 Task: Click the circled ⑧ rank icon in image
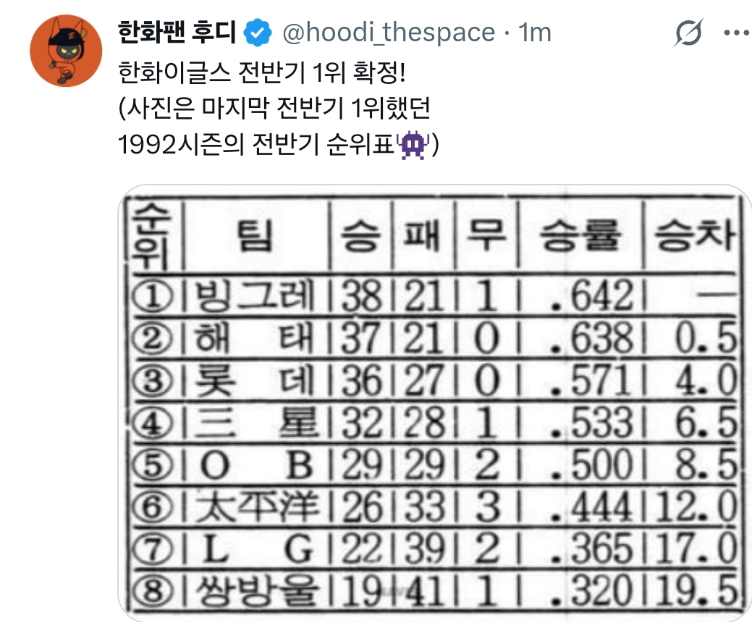tap(153, 591)
